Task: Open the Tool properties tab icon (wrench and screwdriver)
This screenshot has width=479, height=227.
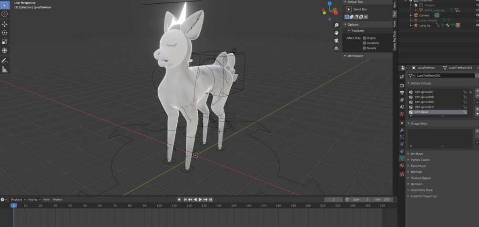Action: pyautogui.click(x=402, y=76)
